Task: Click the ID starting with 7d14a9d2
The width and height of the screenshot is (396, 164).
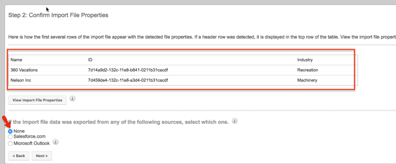Action: point(128,70)
